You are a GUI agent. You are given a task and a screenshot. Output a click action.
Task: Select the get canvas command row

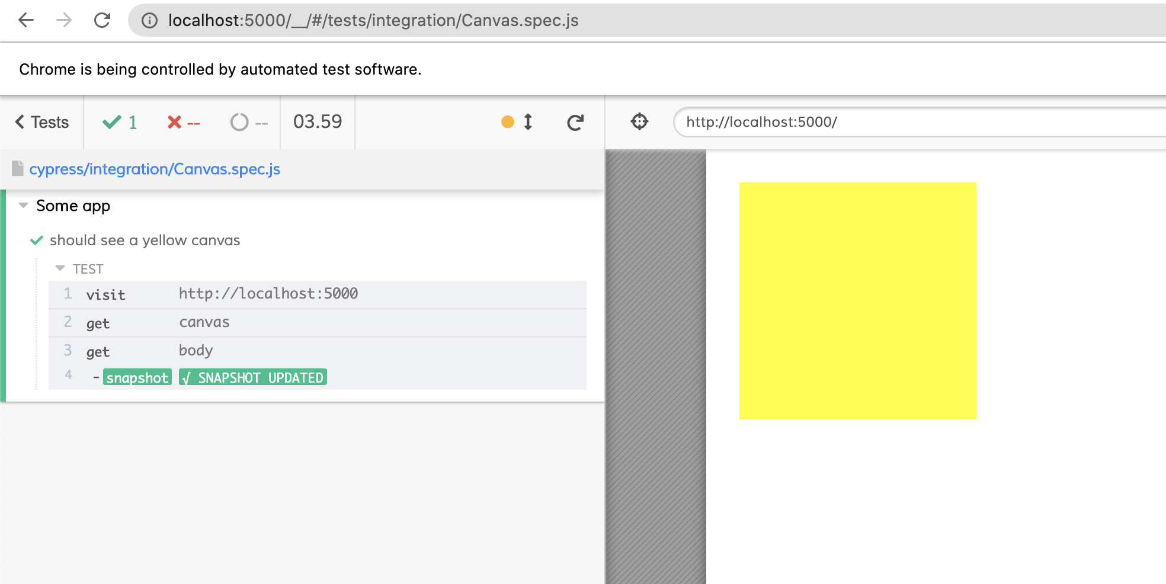pos(318,323)
